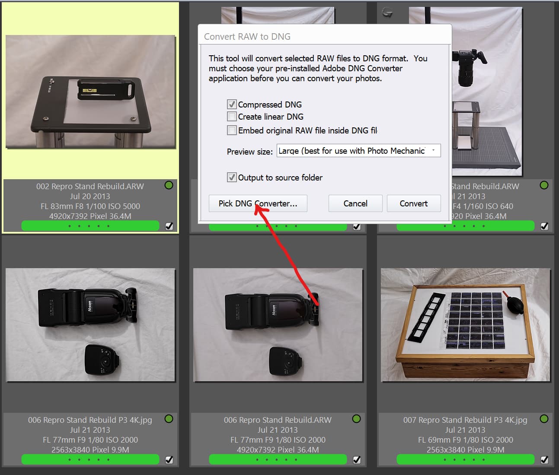
Task: Click green circle on 006 Repro Stand Rebuild P3 4K.jpg
Action: click(x=169, y=419)
